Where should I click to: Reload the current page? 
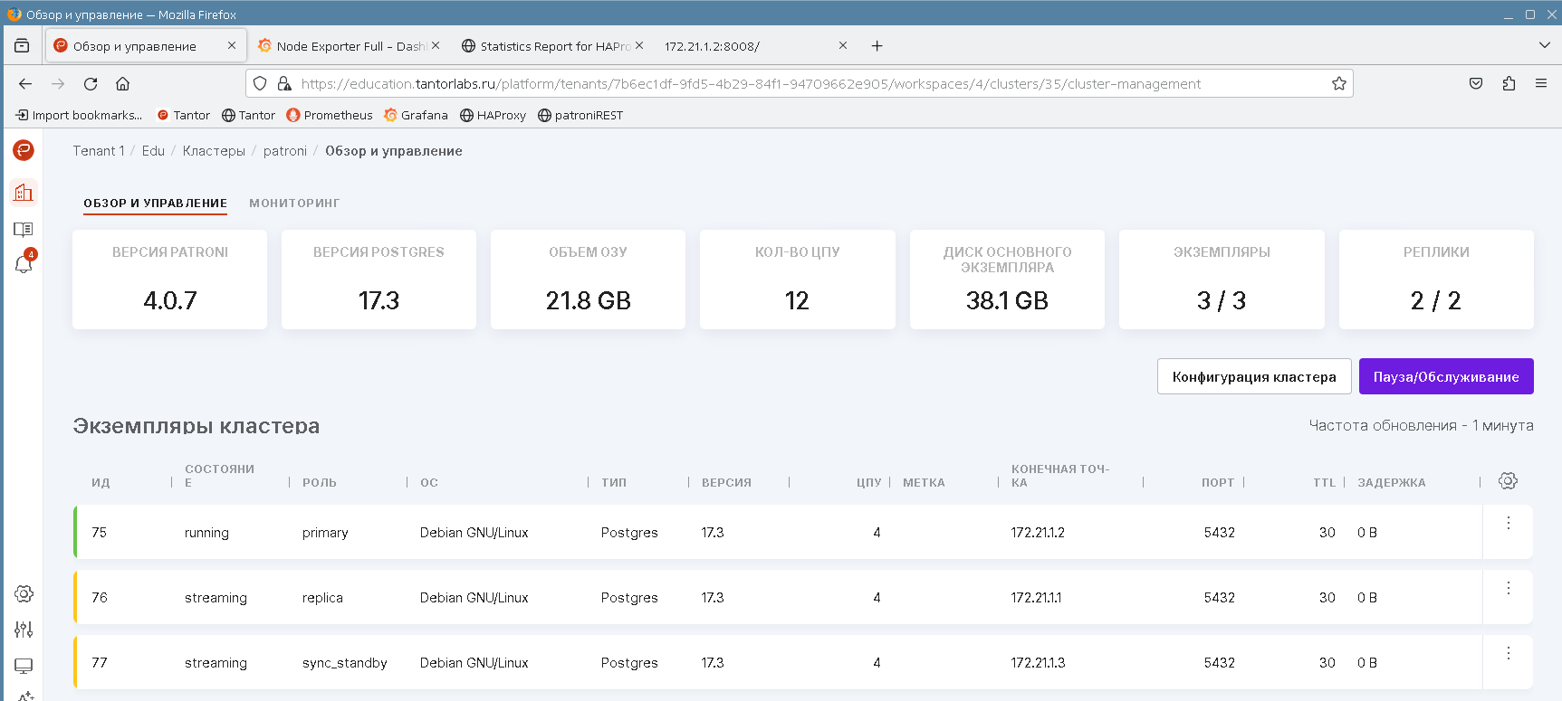[91, 84]
